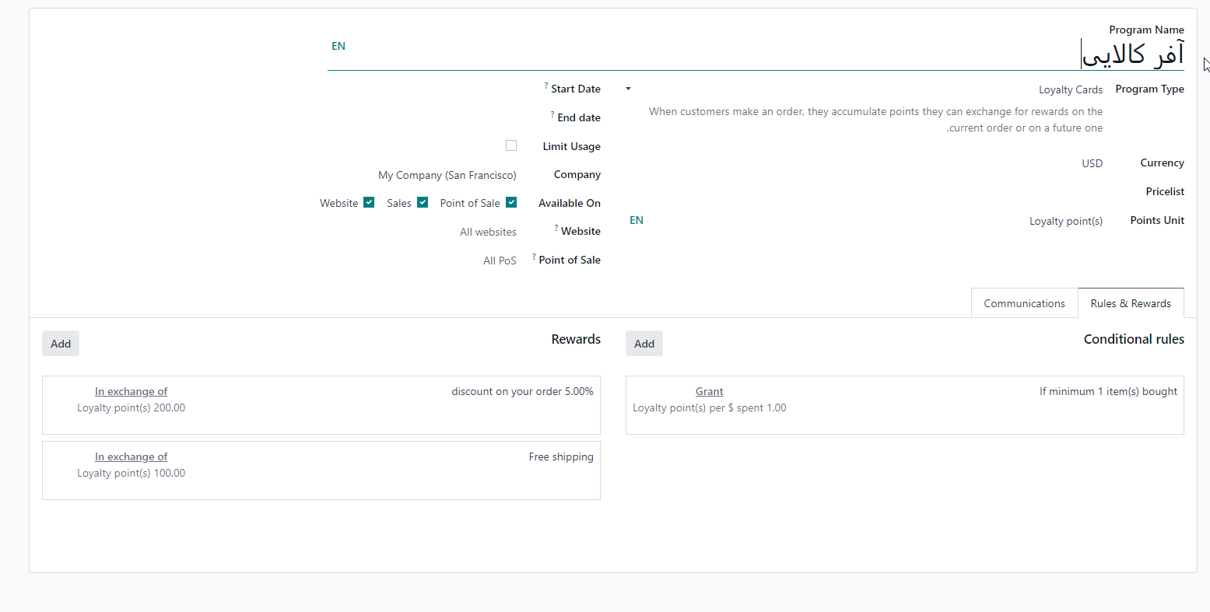Click the EN translate button for Points Unit
The height and width of the screenshot is (612, 1210).
(637, 221)
